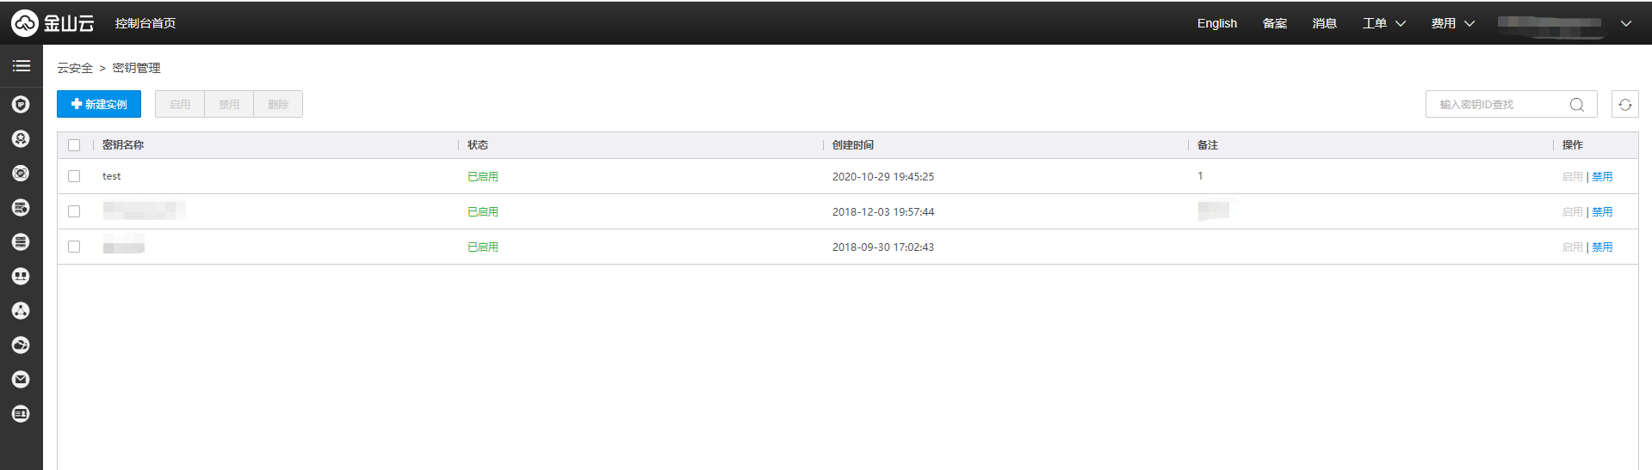Check the box for the 2018-09-30 key row

point(74,247)
